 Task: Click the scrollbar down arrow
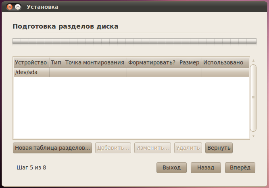[253, 136]
